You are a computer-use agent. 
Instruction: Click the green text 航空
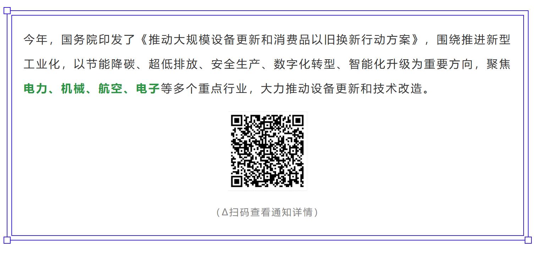click(111, 88)
